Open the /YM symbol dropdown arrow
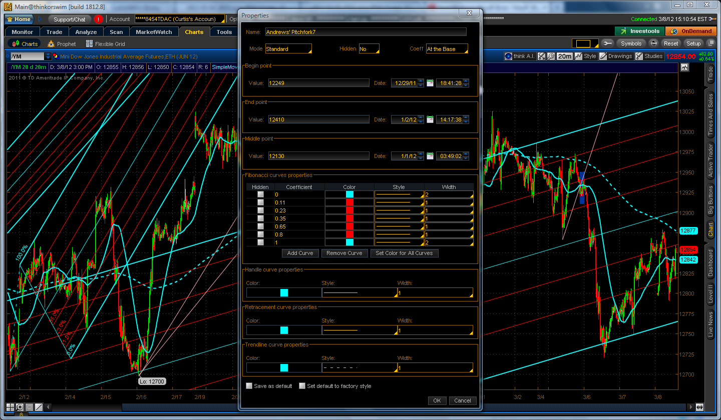Image resolution: width=721 pixels, height=420 pixels. click(x=48, y=56)
